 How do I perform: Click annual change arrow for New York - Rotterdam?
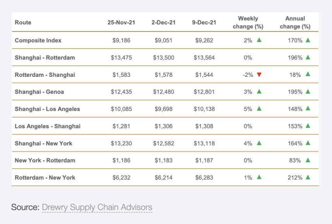(308, 160)
